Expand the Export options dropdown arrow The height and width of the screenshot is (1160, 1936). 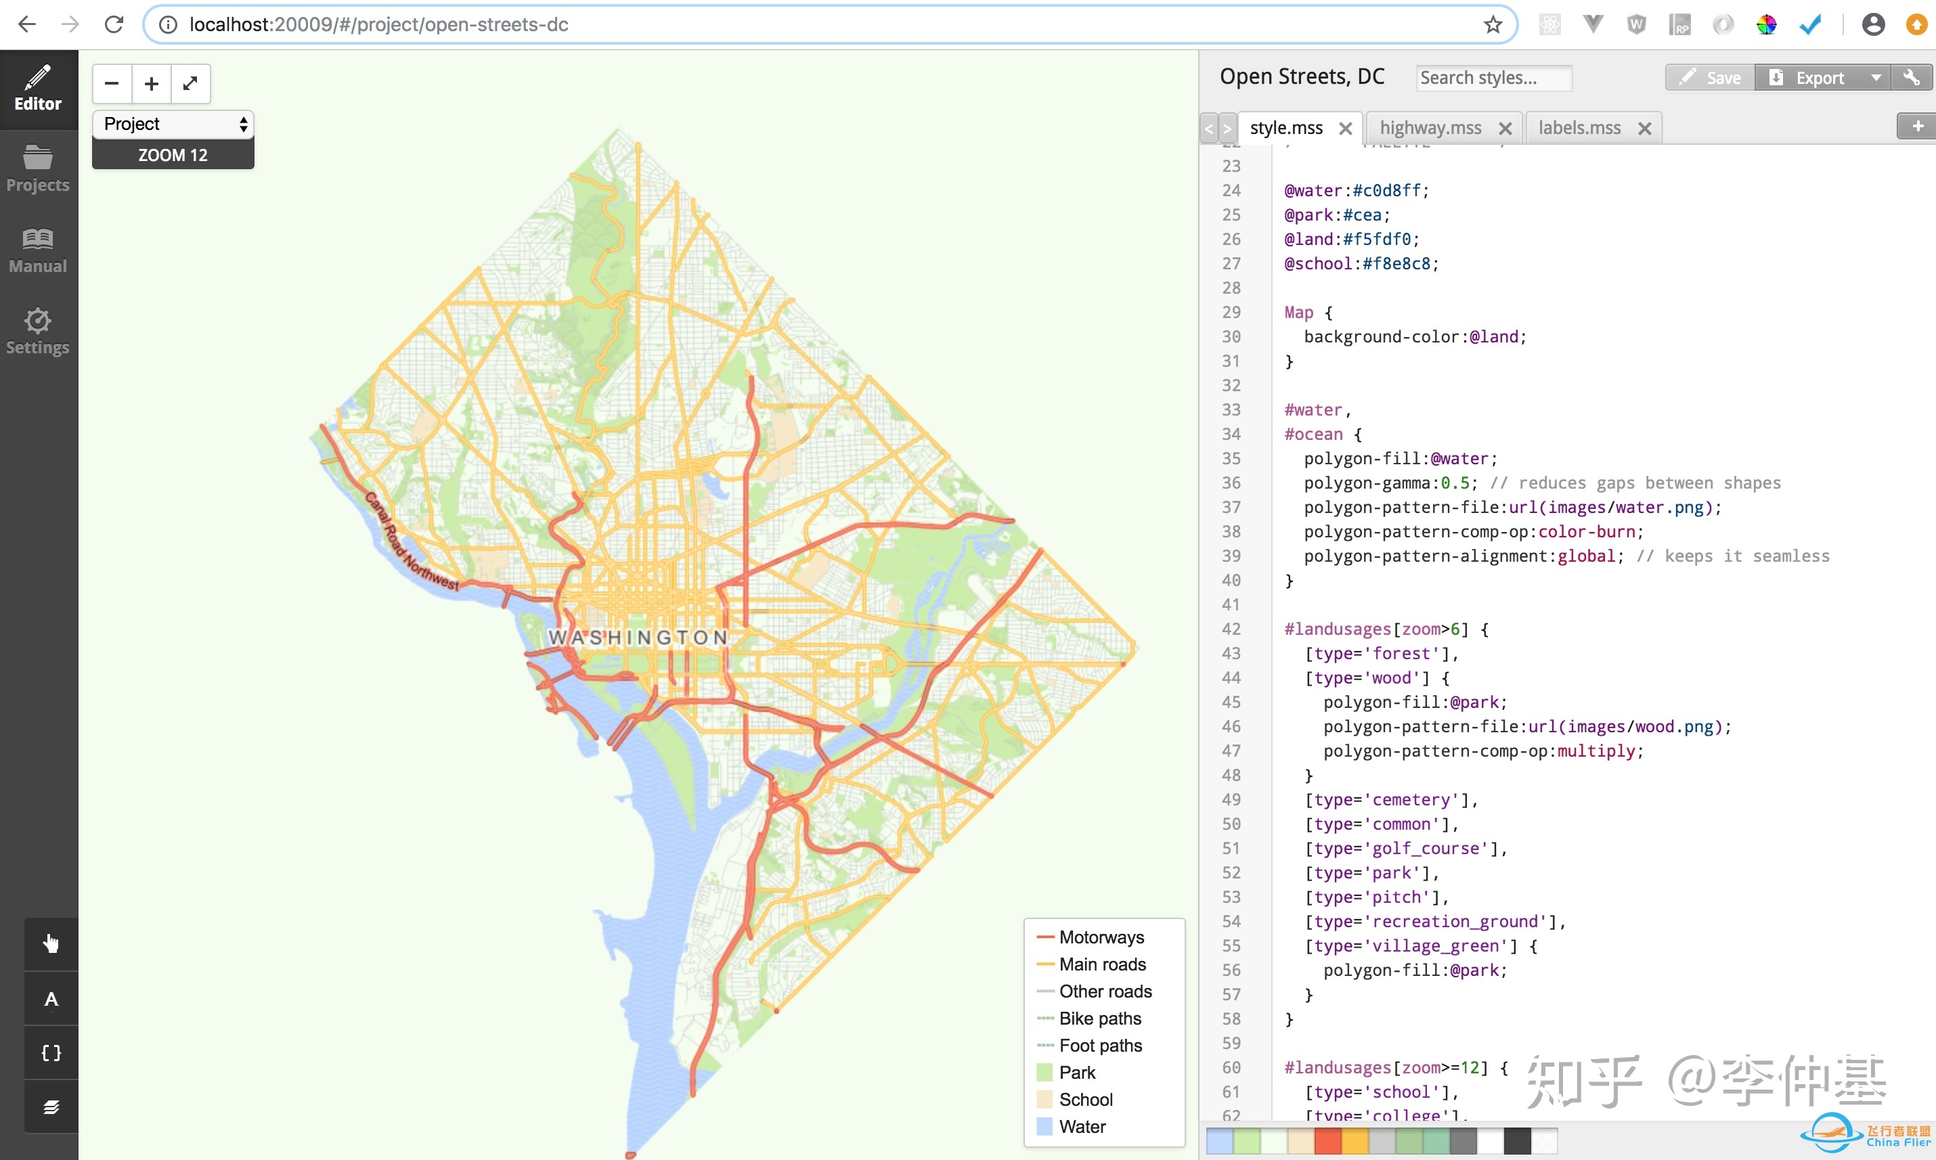(1876, 77)
